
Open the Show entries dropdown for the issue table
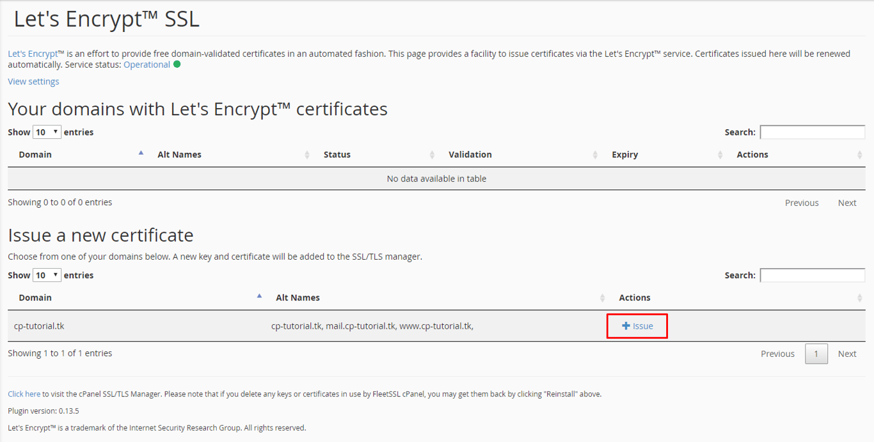click(47, 274)
